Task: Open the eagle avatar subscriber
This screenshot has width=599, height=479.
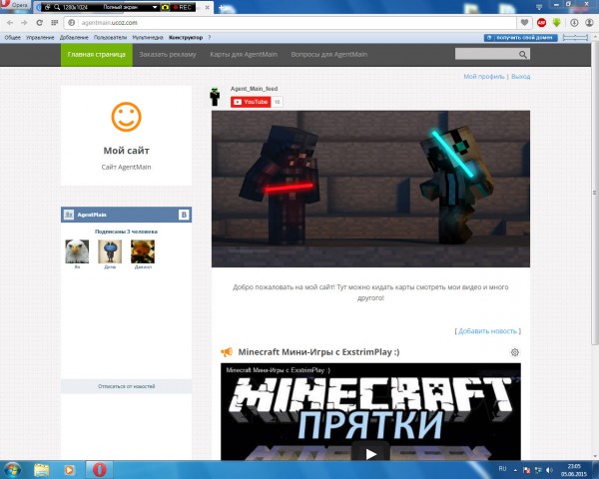Action: [x=77, y=251]
